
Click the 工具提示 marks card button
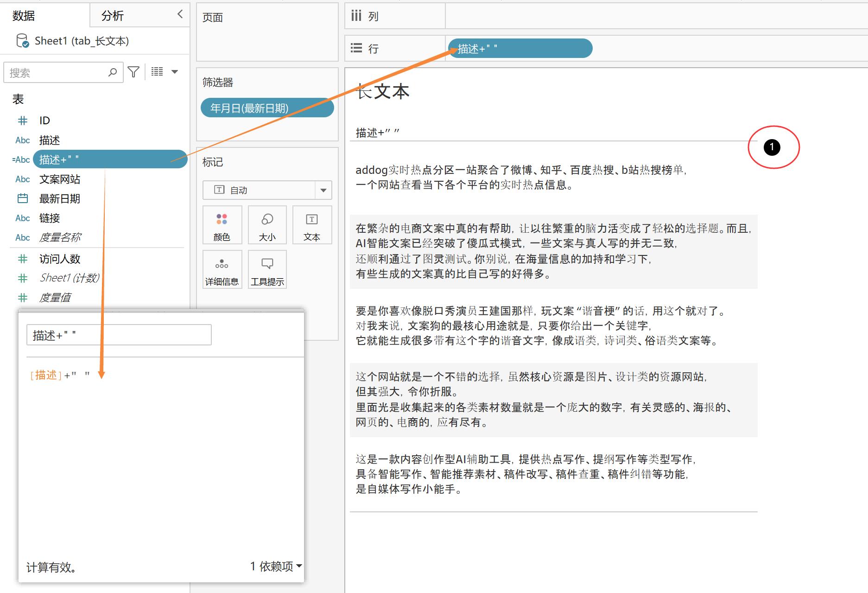point(267,270)
